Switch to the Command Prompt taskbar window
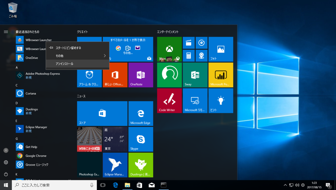Viewport: 336px width, 190px height. tap(163, 185)
